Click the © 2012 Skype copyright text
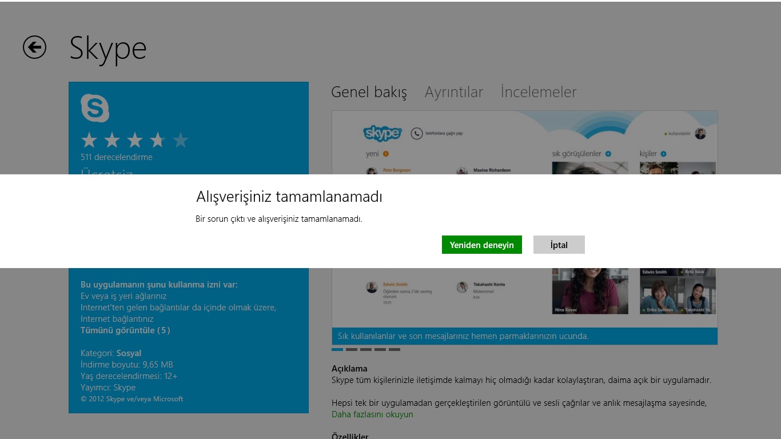This screenshot has height=439, width=781. click(132, 399)
